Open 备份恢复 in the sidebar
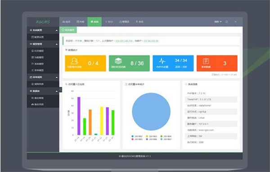The image size is (270, 172). pyautogui.click(x=43, y=98)
